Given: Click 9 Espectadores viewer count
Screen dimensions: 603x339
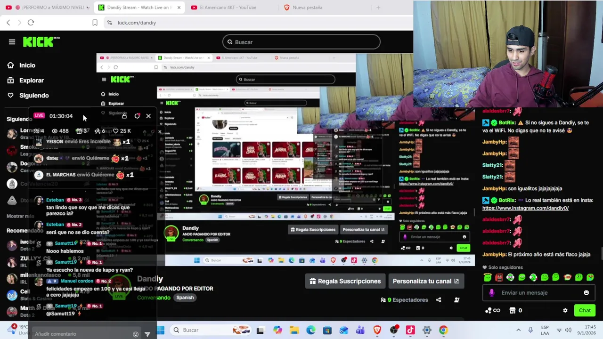Looking at the screenshot, I should click(404, 300).
